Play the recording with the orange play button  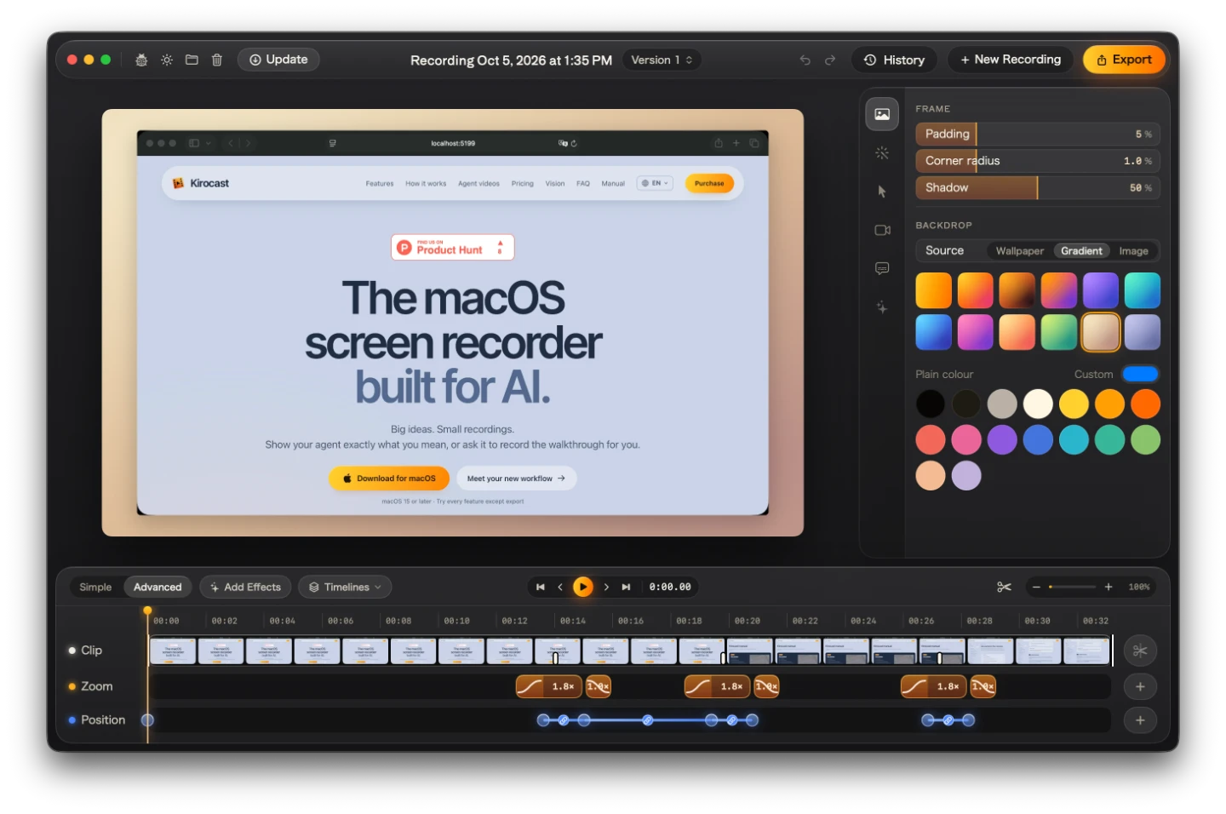tap(582, 587)
